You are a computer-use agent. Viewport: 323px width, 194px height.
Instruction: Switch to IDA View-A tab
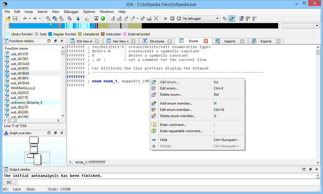pos(84,41)
